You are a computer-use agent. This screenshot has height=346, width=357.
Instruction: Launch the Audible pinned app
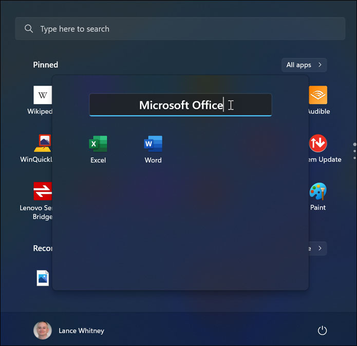point(318,95)
